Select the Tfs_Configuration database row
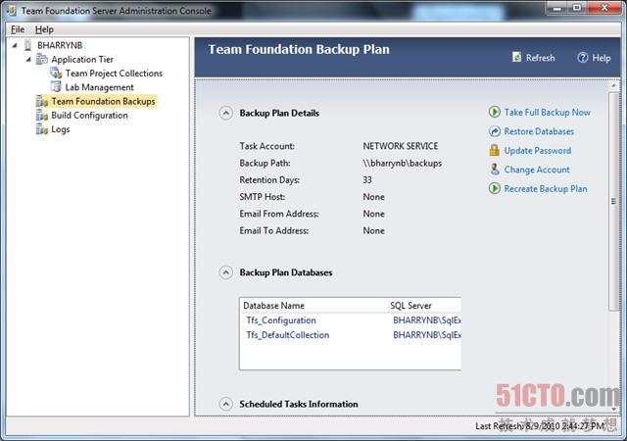This screenshot has width=627, height=441. (x=351, y=320)
